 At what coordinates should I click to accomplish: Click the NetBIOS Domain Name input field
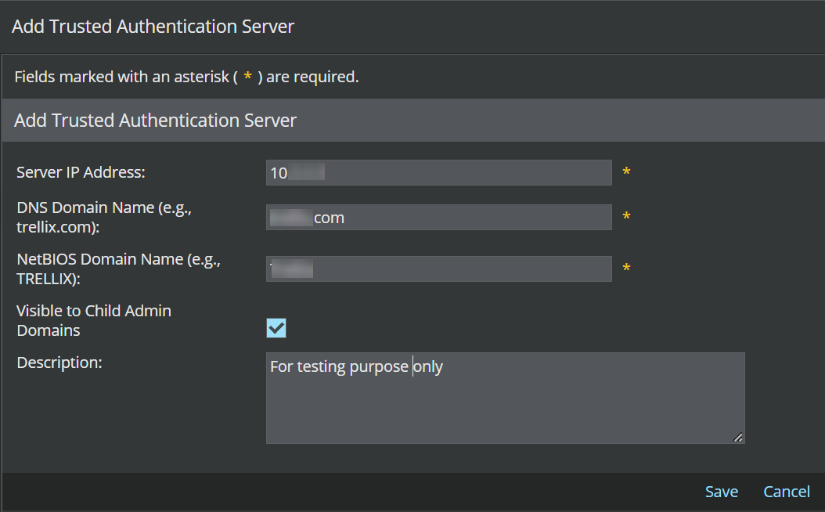pos(439,269)
